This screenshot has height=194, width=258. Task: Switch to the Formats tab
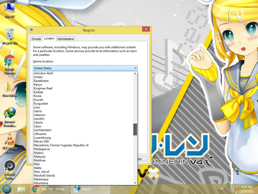point(36,39)
